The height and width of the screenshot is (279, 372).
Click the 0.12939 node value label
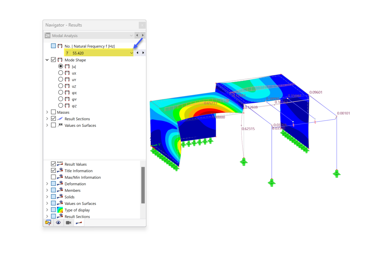tap(251, 107)
